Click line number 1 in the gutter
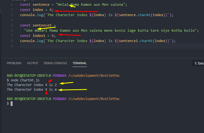Screen dimensions: 204x133 pyautogui.click(x=12, y=5)
